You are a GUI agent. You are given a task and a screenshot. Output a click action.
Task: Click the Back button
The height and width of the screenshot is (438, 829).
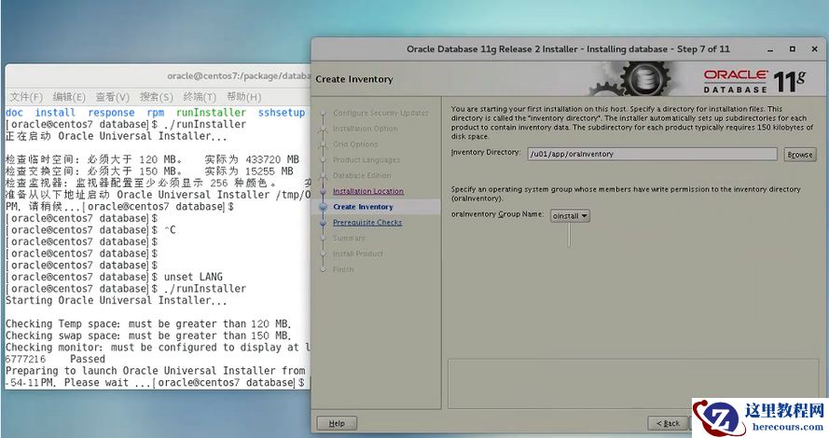(x=668, y=423)
